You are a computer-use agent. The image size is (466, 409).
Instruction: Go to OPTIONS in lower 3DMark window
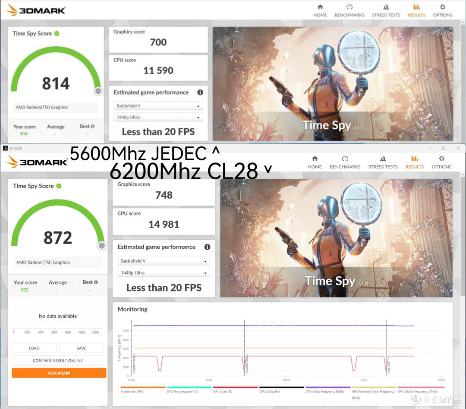(441, 162)
